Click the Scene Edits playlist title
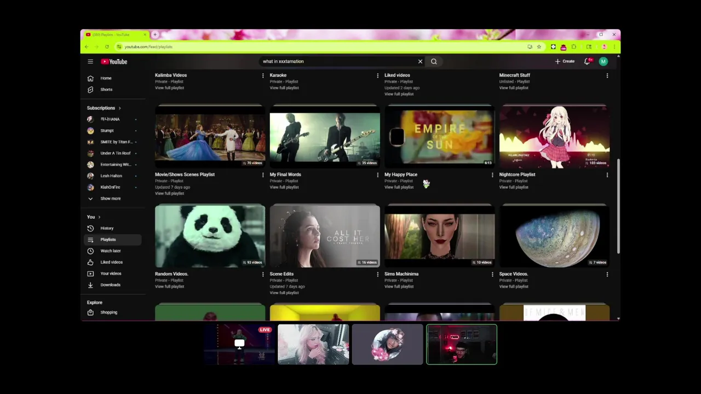Screen dimensions: 701x394 [281, 274]
